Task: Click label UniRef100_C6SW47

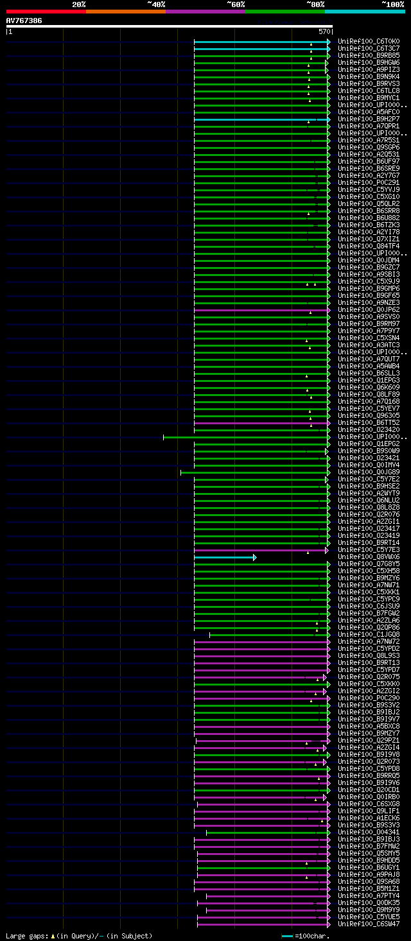Action: (x=369, y=924)
